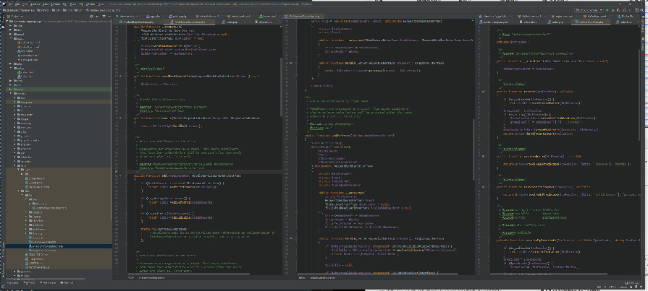Click gutter icon beside right editor resolve method
The image size is (648, 291).
coord(483,92)
